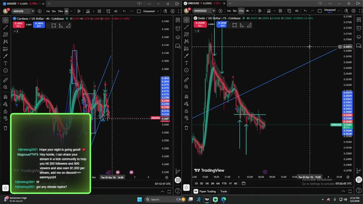The width and height of the screenshot is (363, 204).
Task: Toggle the lock drawings icon in the ADAUSD window
Action: tap(5, 111)
